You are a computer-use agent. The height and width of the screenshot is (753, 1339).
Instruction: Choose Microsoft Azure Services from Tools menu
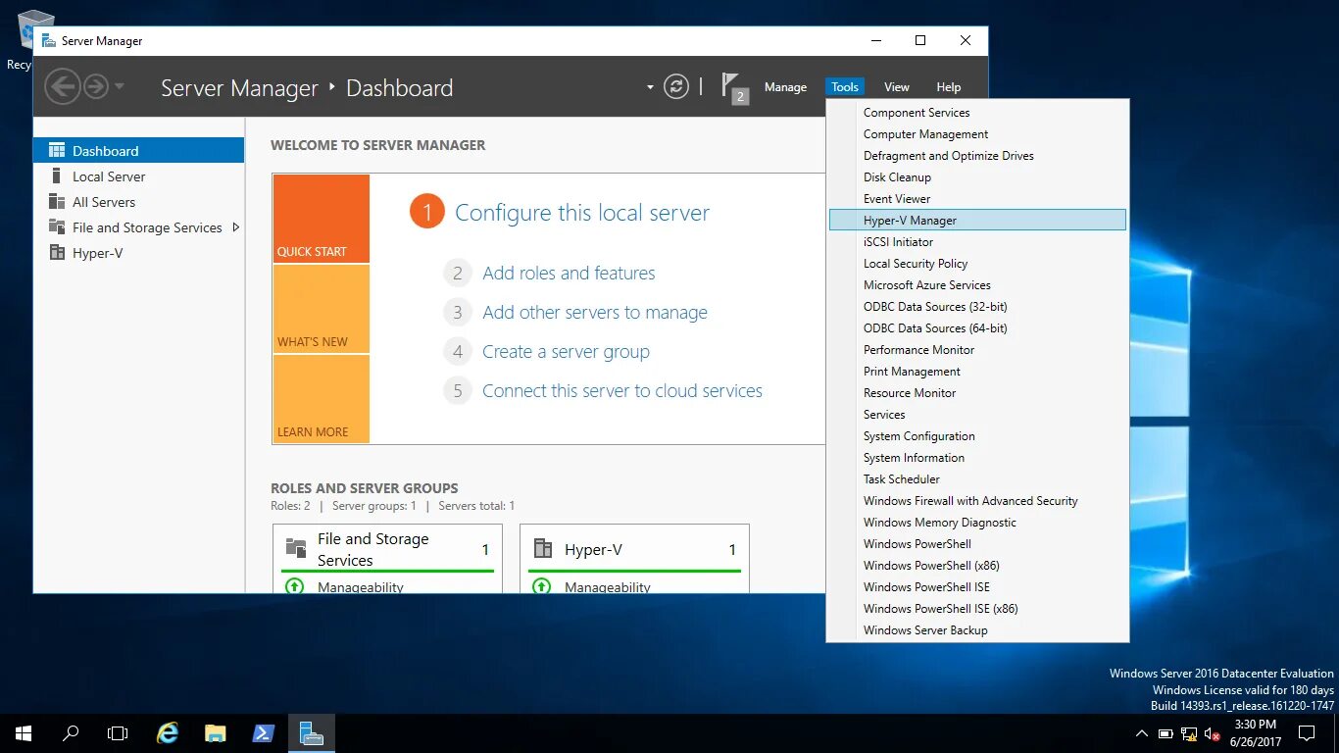(977, 285)
